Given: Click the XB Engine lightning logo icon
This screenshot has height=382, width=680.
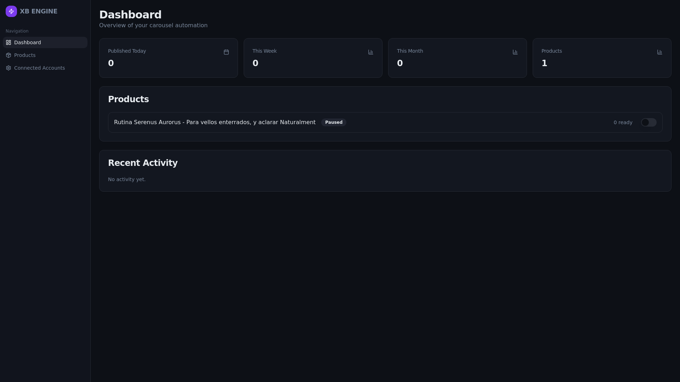Looking at the screenshot, I should coord(11,11).
